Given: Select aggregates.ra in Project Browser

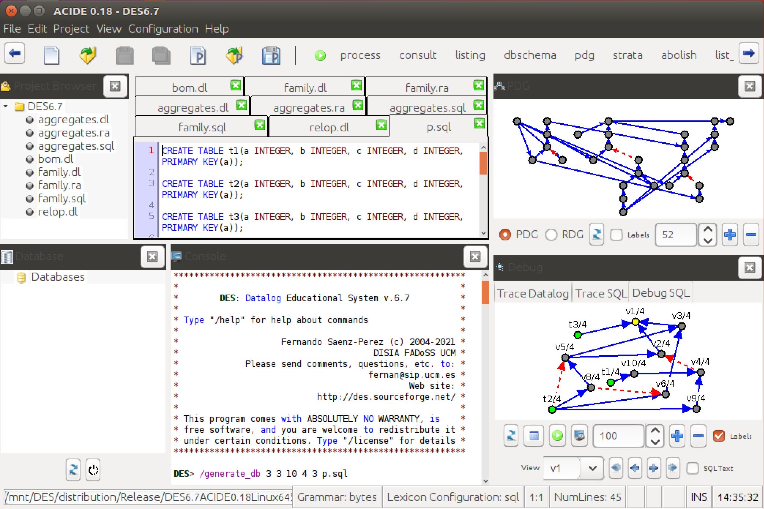Looking at the screenshot, I should (x=74, y=133).
